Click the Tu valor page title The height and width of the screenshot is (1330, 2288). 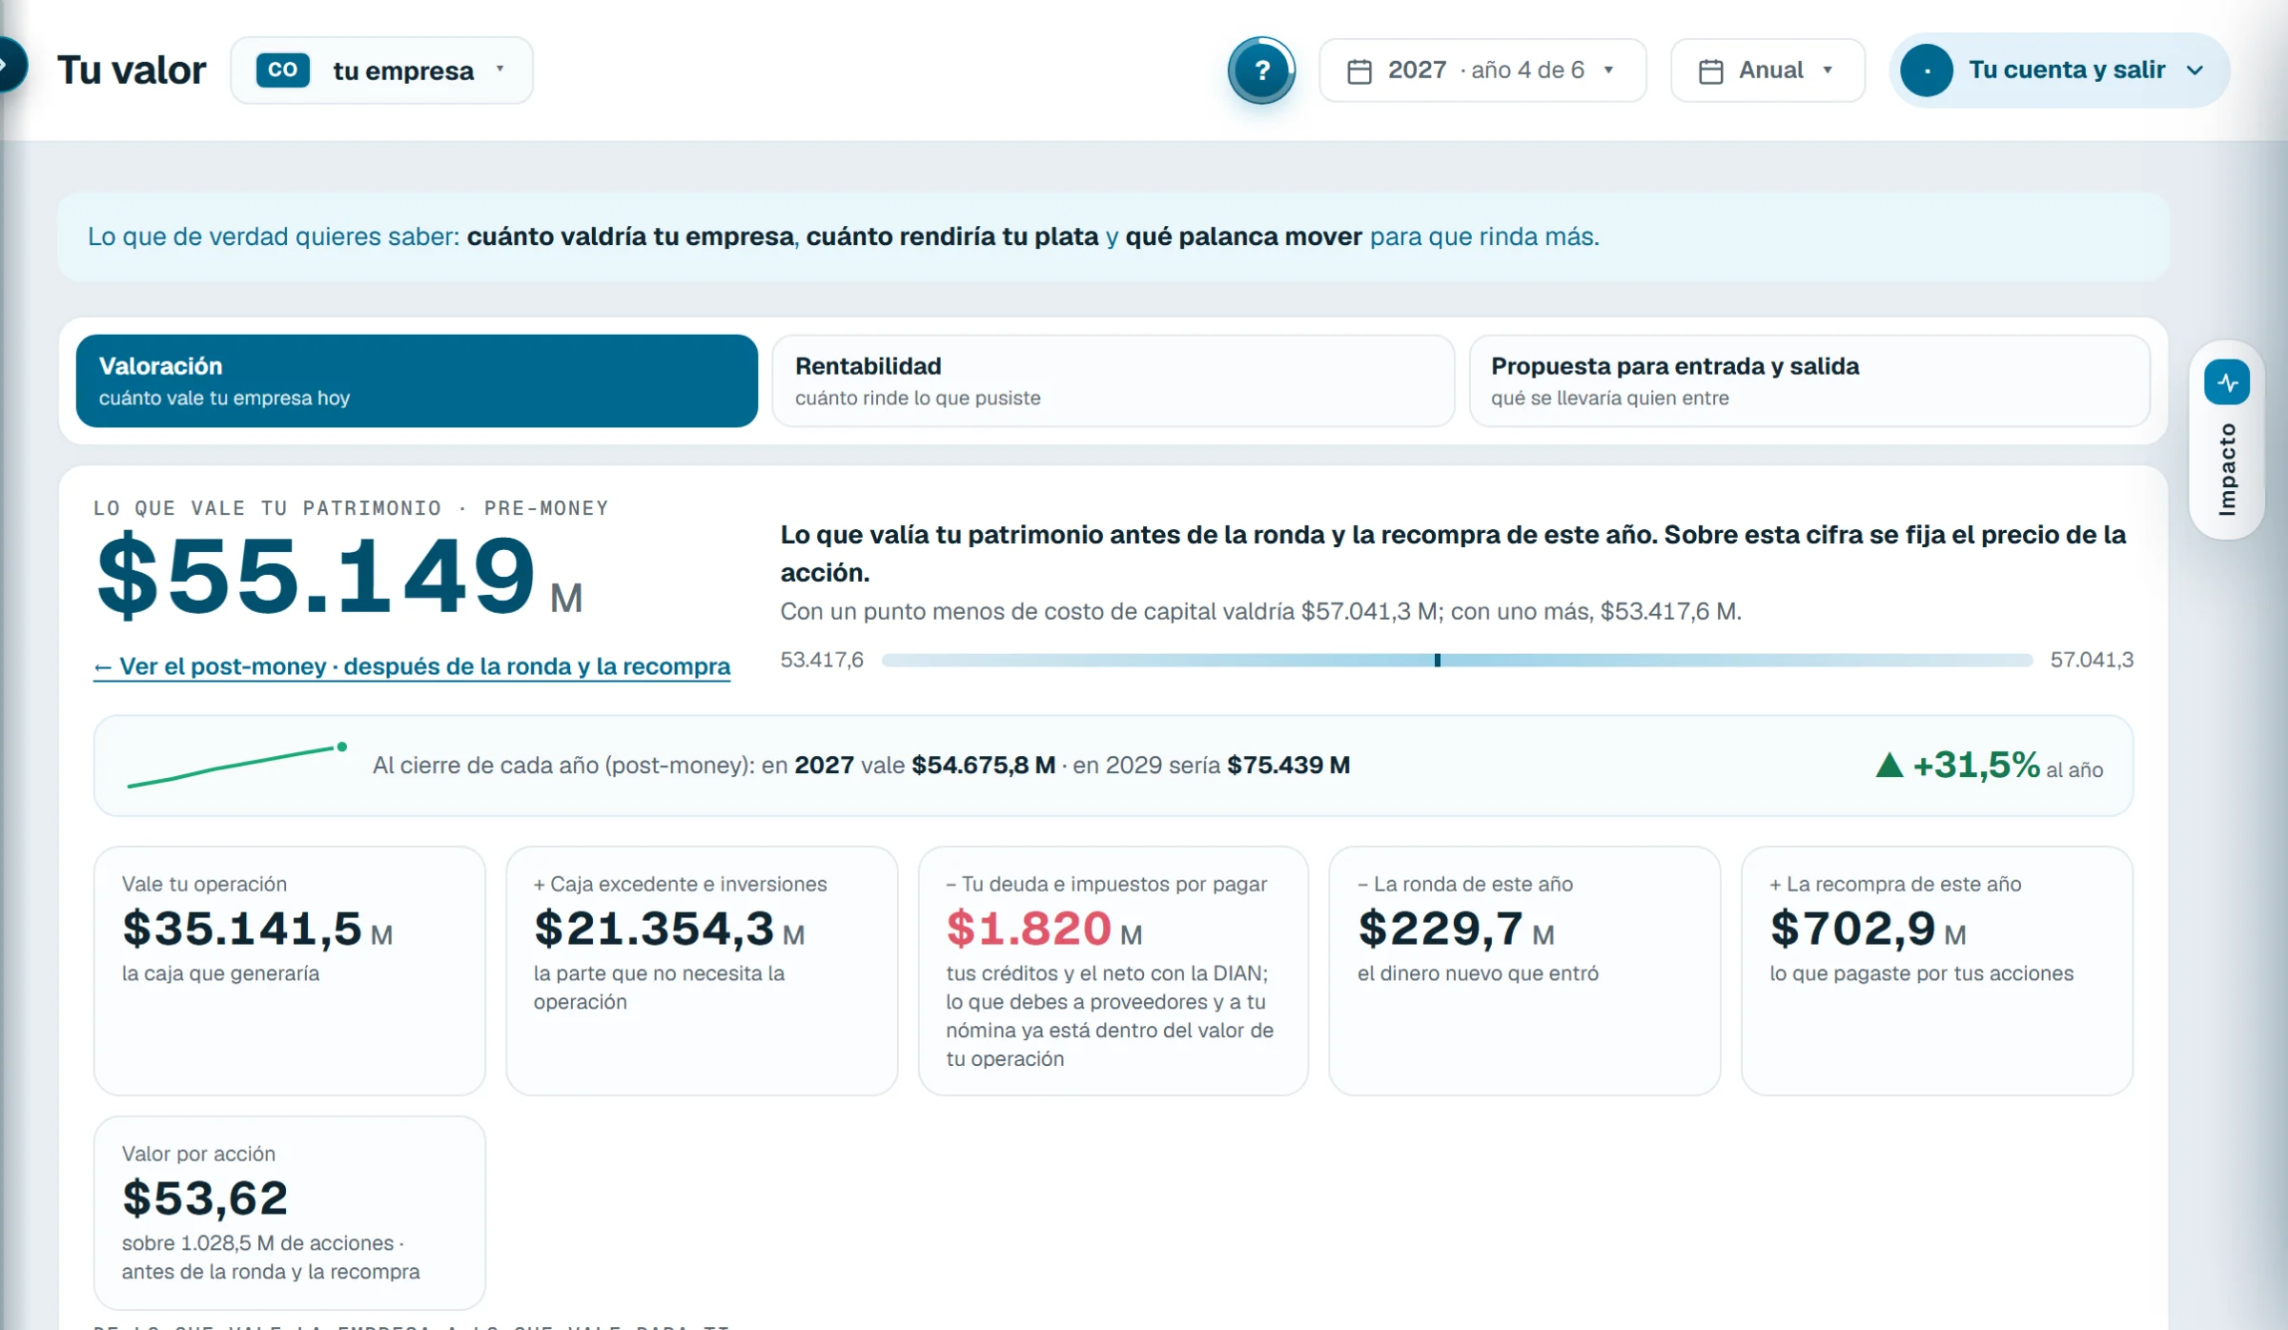pyautogui.click(x=132, y=70)
